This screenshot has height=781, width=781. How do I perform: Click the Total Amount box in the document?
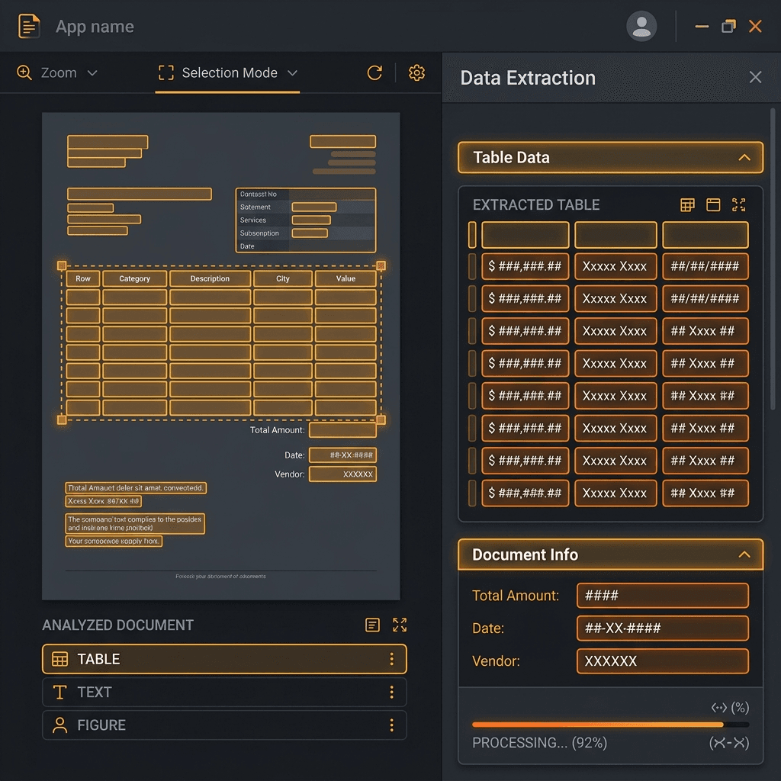342,430
